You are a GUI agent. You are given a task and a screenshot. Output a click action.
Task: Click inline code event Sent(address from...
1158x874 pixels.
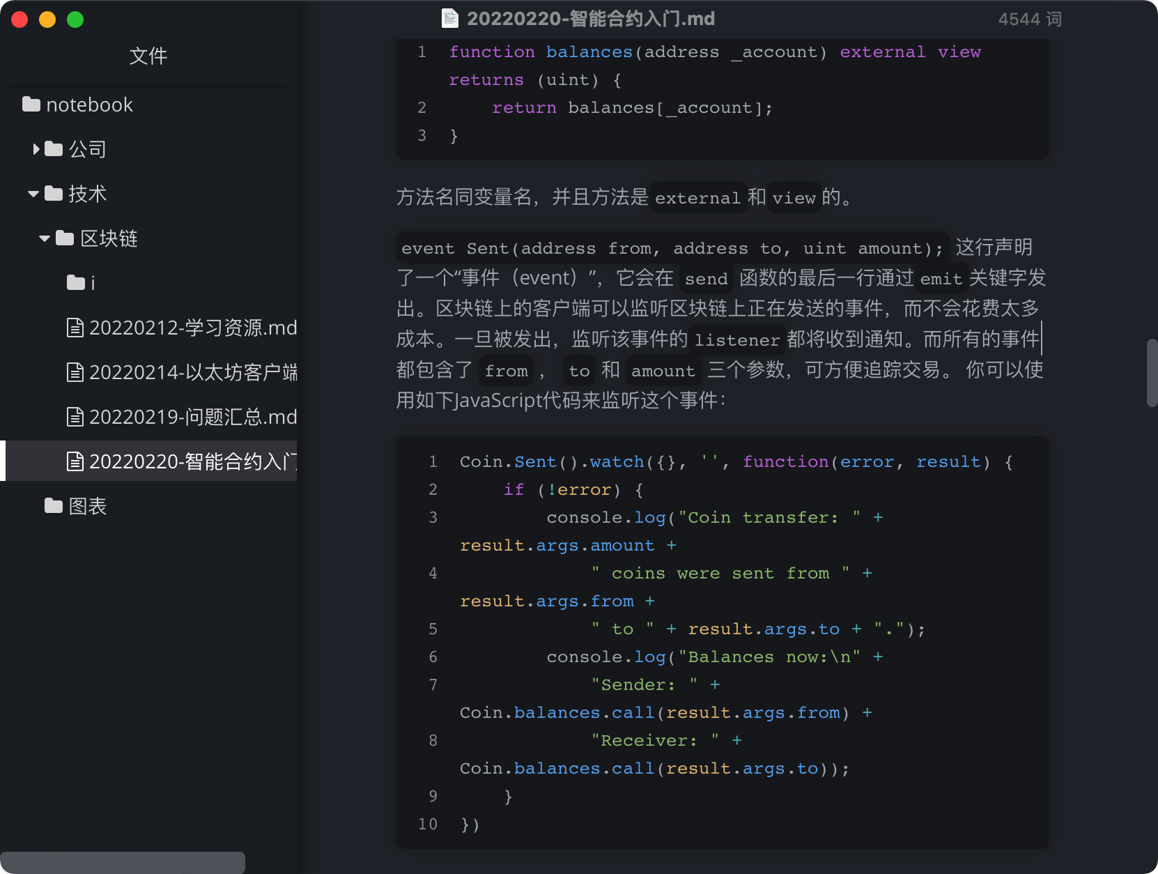pyautogui.click(x=673, y=247)
